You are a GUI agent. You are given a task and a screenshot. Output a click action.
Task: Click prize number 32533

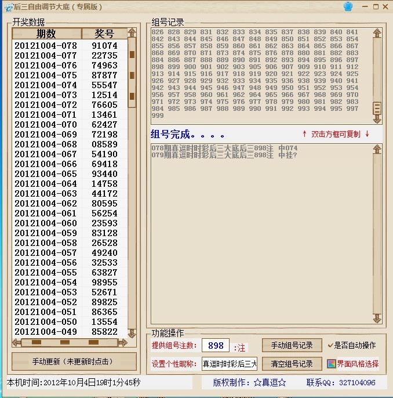[x=104, y=263]
